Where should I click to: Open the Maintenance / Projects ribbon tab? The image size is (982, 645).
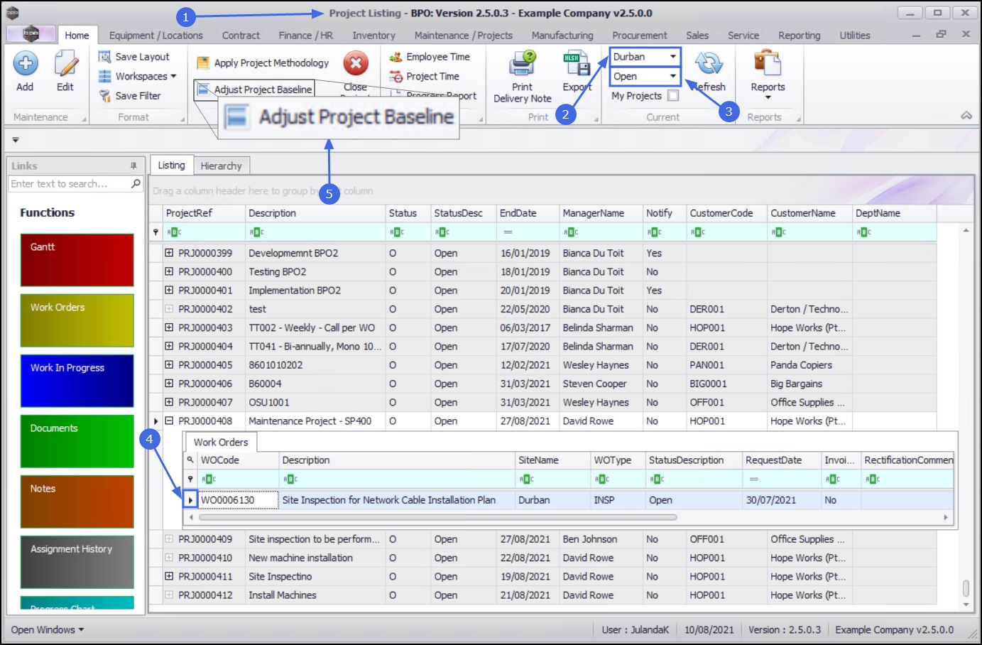point(463,36)
